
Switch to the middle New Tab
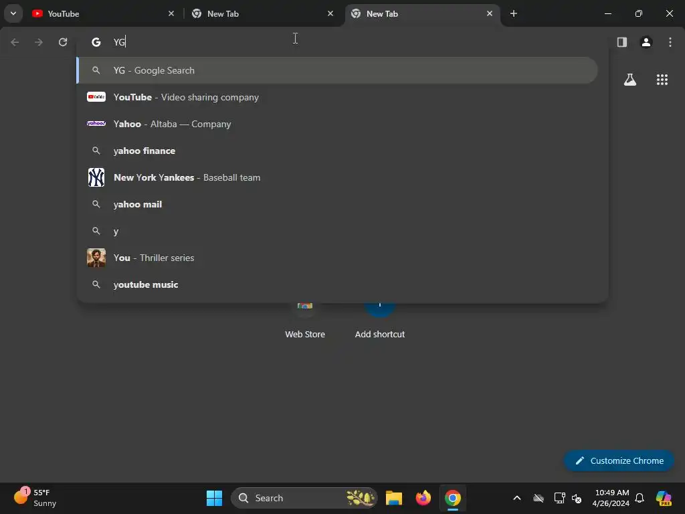262,13
